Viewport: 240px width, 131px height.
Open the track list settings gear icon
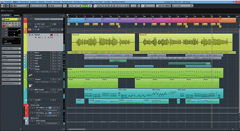click(x=64, y=129)
